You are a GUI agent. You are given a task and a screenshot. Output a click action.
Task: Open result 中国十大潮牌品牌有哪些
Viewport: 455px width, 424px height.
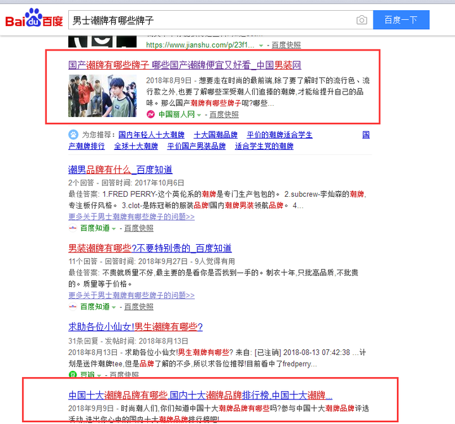tap(200, 396)
